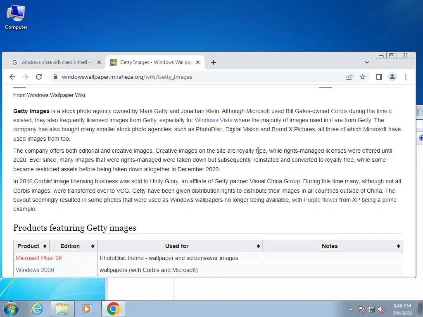This screenshot has width=423, height=317.
Task: Click Chrome's forward arrow button
Action: [x=26, y=77]
